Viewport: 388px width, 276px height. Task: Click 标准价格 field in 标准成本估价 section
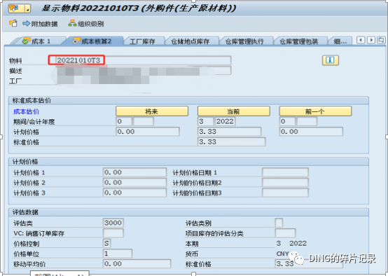(x=232, y=142)
